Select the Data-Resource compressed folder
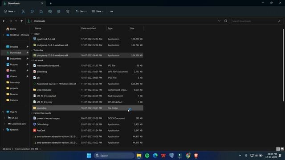 (88, 90)
